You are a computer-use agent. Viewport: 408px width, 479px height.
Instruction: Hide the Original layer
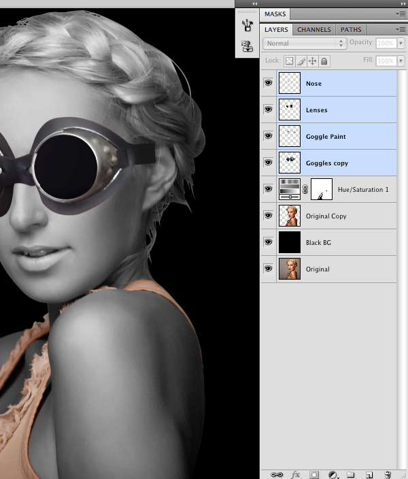(x=268, y=269)
